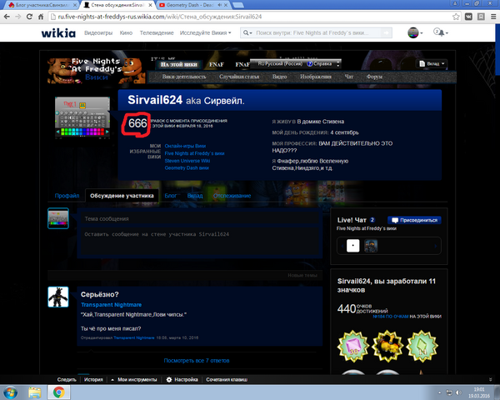The height and width of the screenshot is (400, 500).
Task: Open the bookmark manager extension icon
Action: click(x=481, y=17)
